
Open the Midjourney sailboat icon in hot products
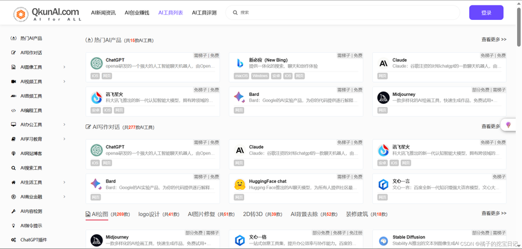[x=383, y=97]
